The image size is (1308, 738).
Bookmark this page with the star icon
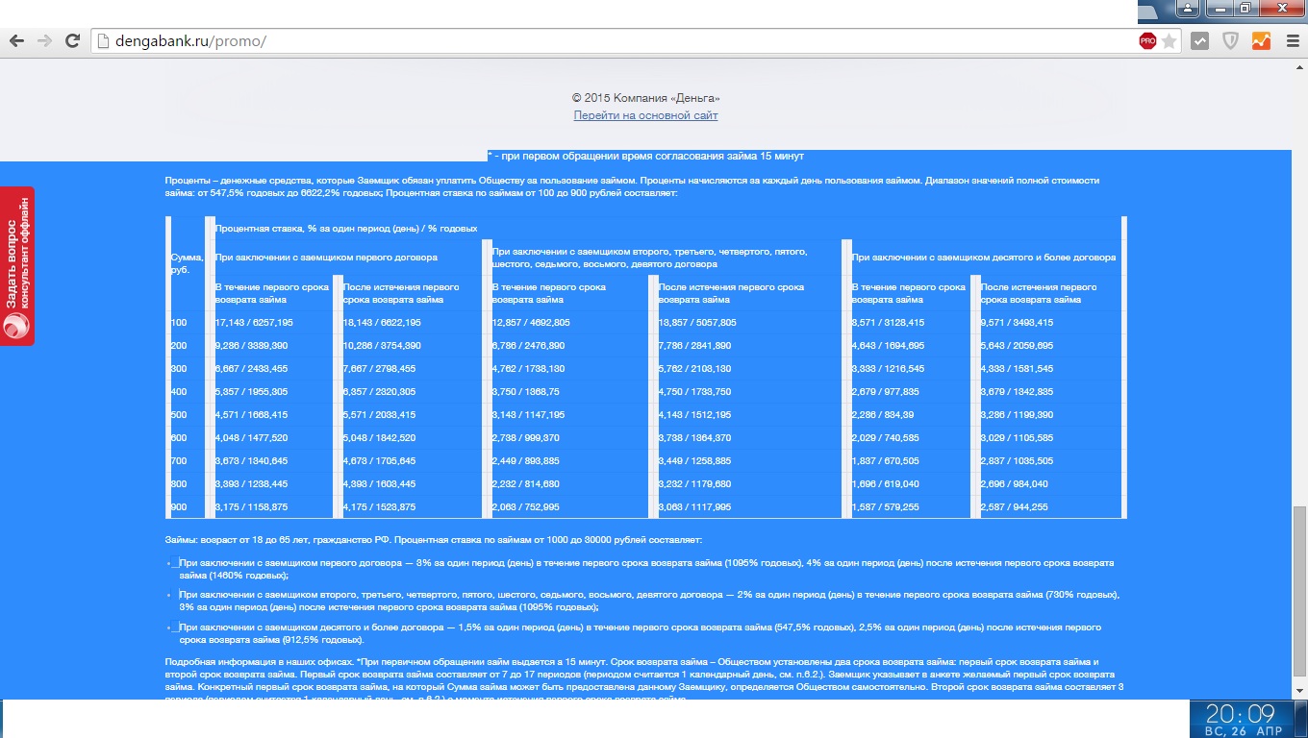(x=1169, y=41)
